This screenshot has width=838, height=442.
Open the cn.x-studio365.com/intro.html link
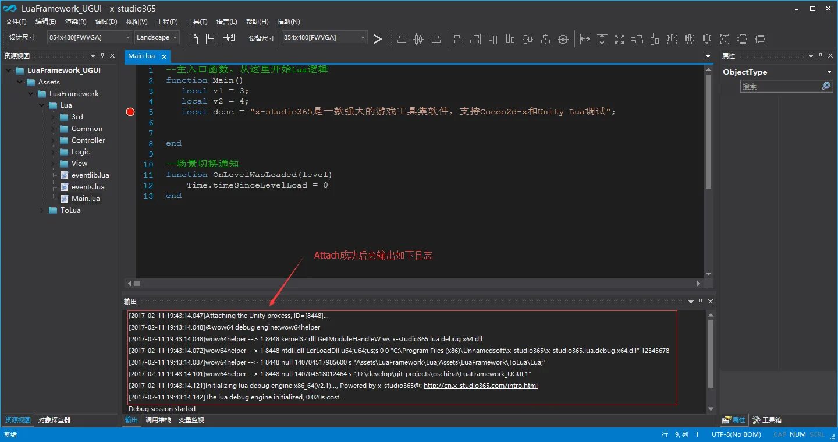point(481,386)
